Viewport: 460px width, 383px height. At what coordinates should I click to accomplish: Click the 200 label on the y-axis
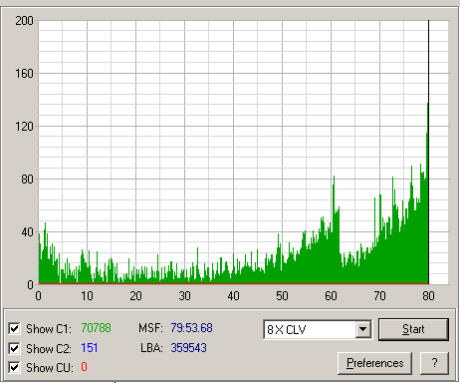[24, 21]
